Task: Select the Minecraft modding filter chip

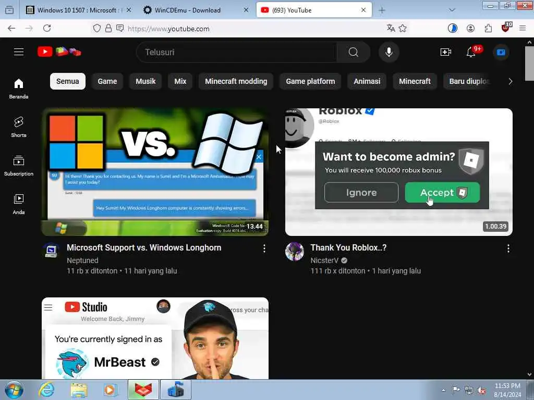Action: (x=236, y=81)
